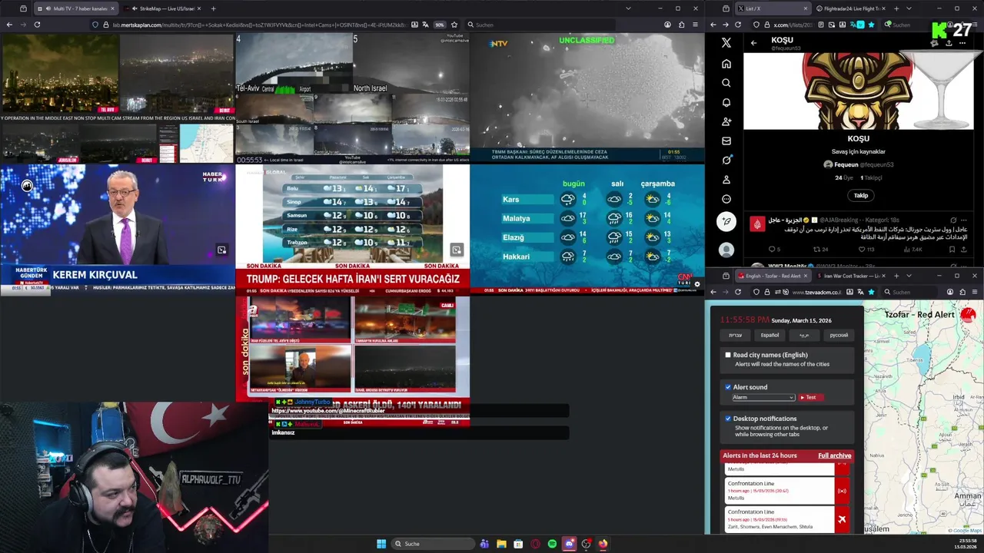Image resolution: width=984 pixels, height=553 pixels.
Task: Open Grok icon in X sidebar
Action: 726,160
